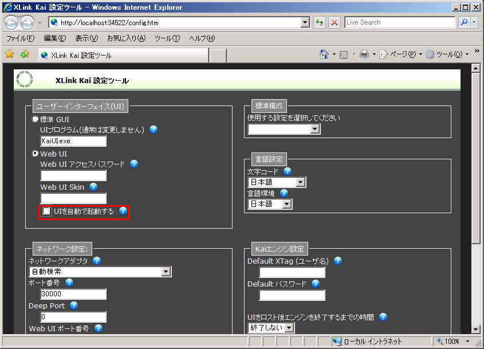Click the Print icon in command bar
The height and width of the screenshot is (349, 484).
pyautogui.click(x=364, y=54)
